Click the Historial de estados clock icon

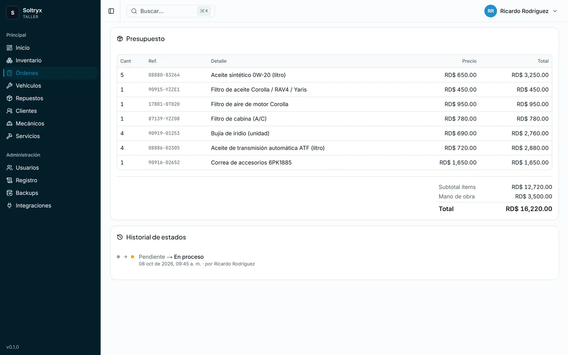click(120, 237)
